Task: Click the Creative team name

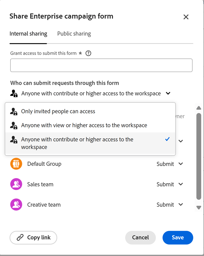Action: click(44, 205)
